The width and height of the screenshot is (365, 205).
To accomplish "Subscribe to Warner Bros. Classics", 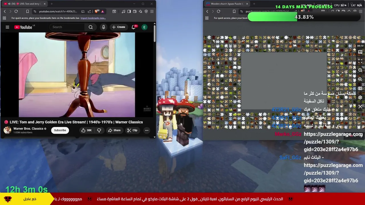I will tap(60, 130).
